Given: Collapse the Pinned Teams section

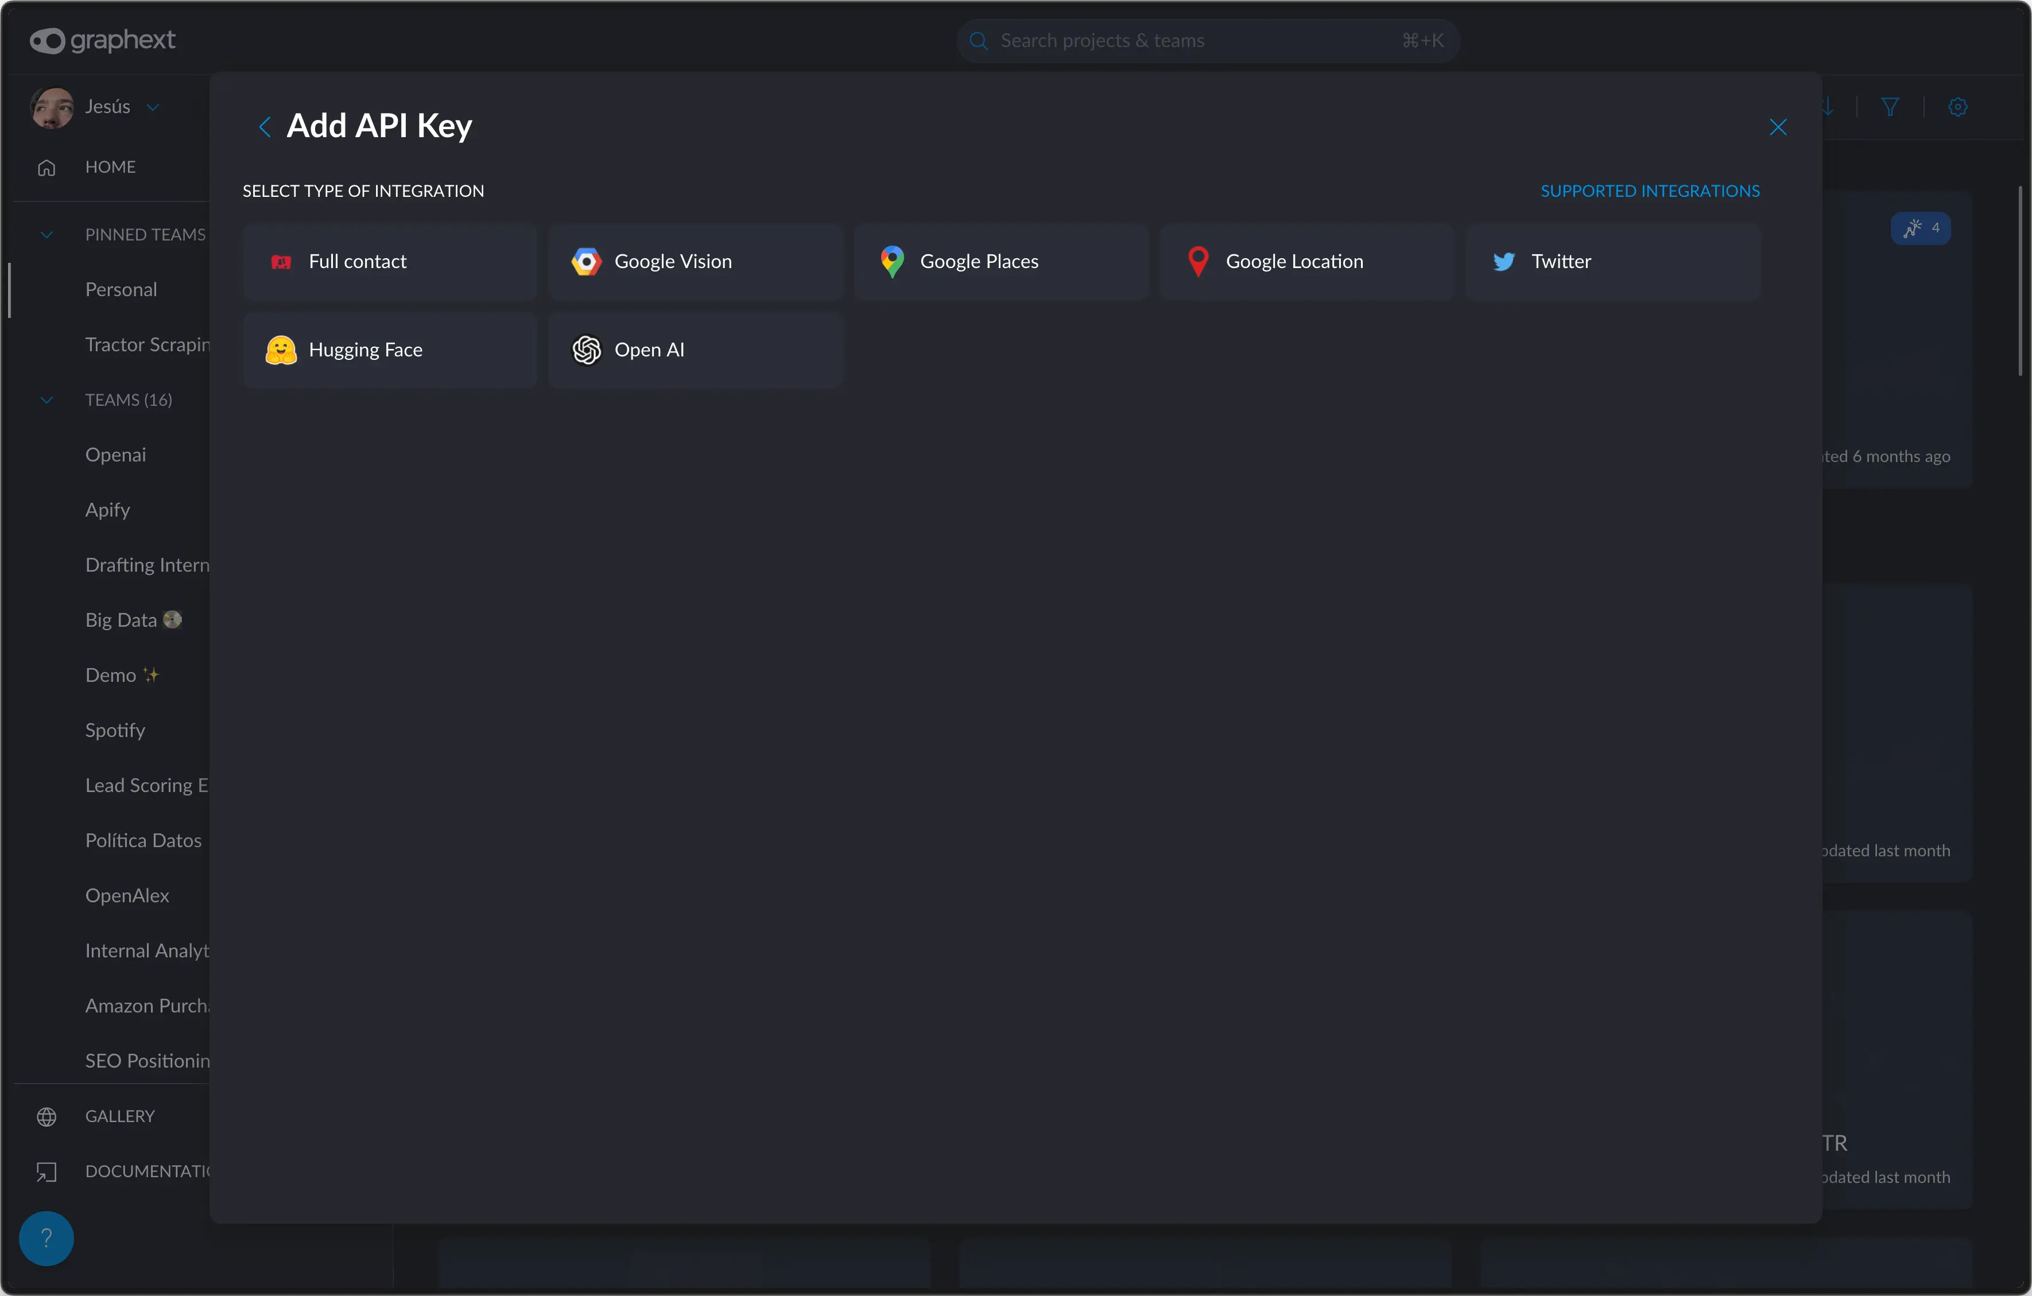Looking at the screenshot, I should click(x=47, y=235).
